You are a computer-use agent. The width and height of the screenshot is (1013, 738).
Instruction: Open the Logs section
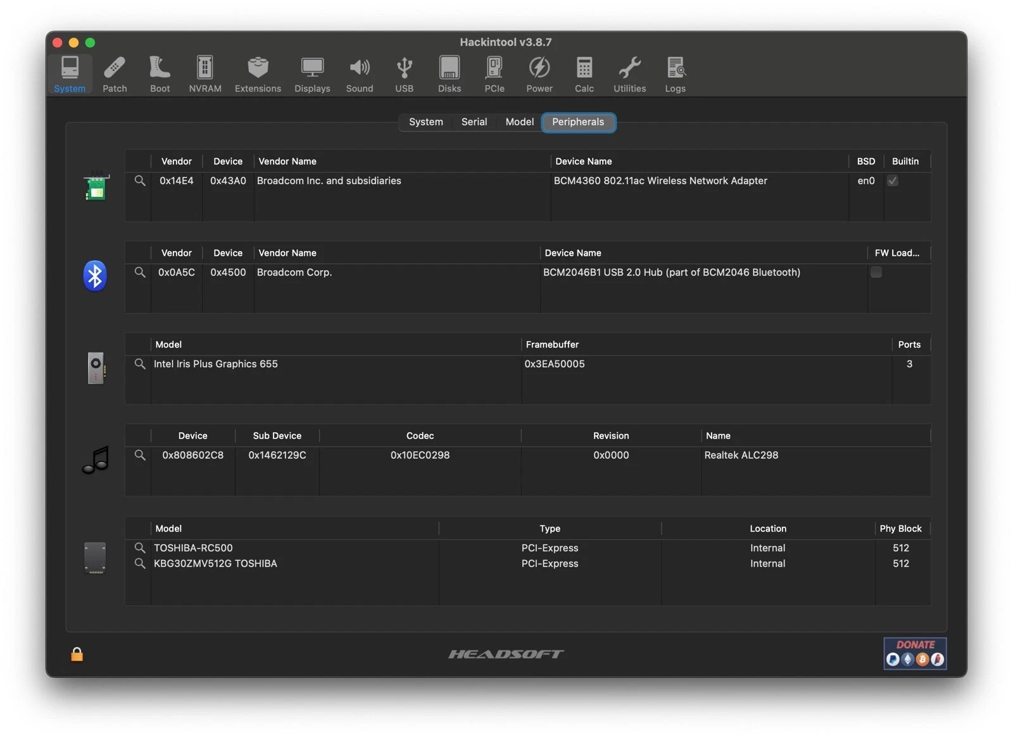(675, 74)
